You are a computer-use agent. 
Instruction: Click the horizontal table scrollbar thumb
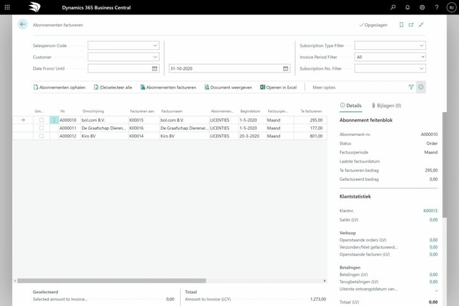click(x=111, y=281)
